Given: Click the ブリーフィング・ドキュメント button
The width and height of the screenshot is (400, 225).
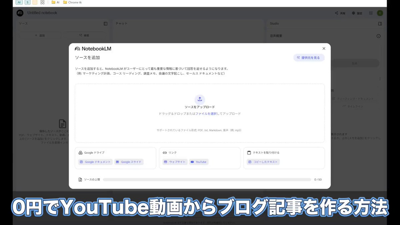Looking at the screenshot, I should coord(353,99).
